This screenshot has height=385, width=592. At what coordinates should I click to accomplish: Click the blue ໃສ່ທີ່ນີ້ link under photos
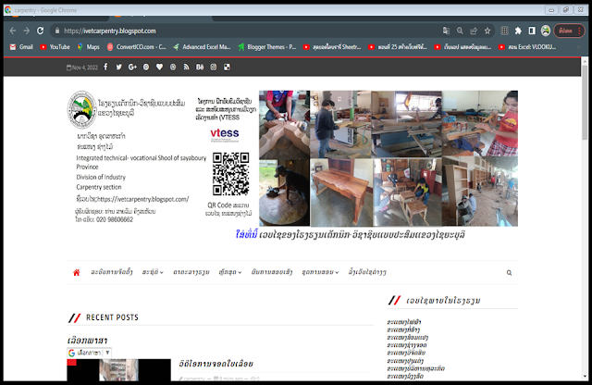point(246,235)
